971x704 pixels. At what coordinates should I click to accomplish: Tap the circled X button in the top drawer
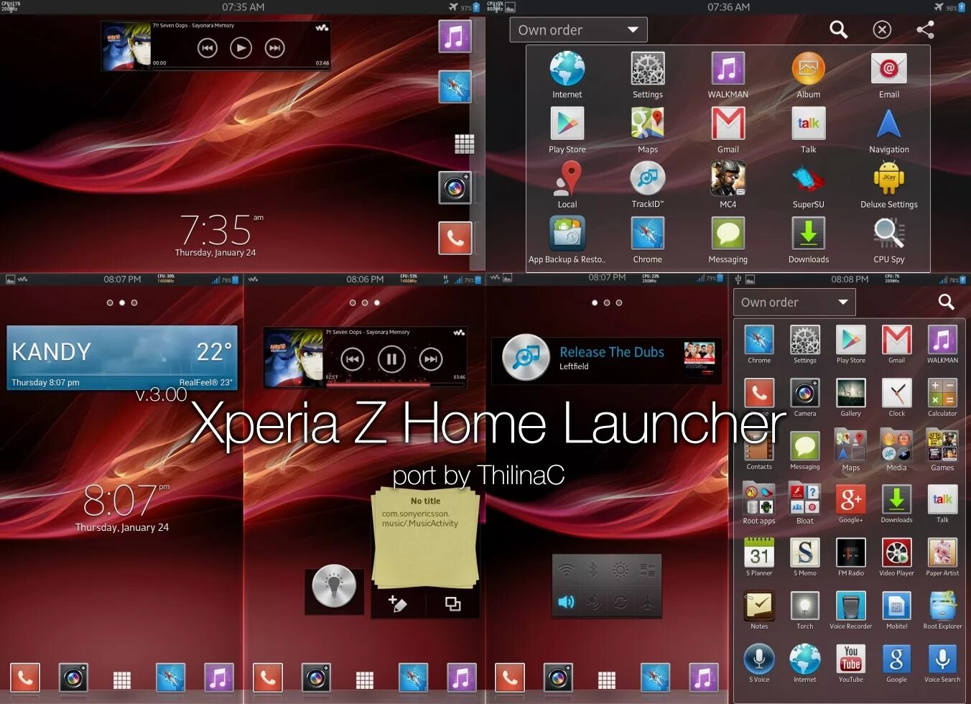(x=882, y=29)
